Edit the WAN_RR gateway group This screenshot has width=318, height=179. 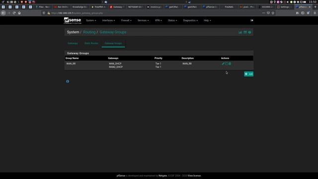pos(223,64)
